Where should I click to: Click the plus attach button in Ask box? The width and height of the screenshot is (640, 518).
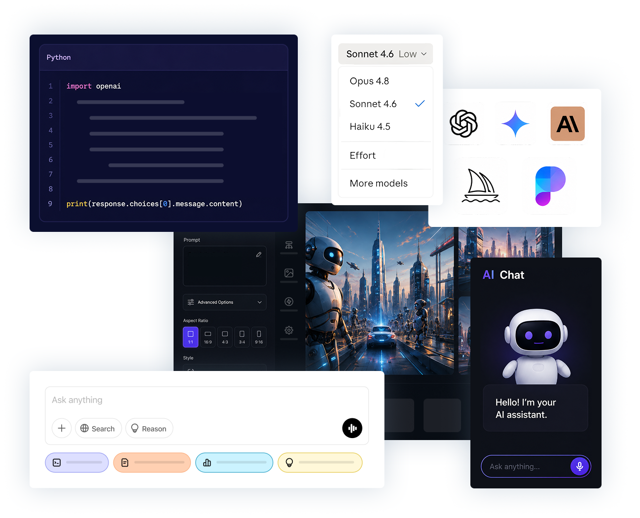(x=62, y=428)
